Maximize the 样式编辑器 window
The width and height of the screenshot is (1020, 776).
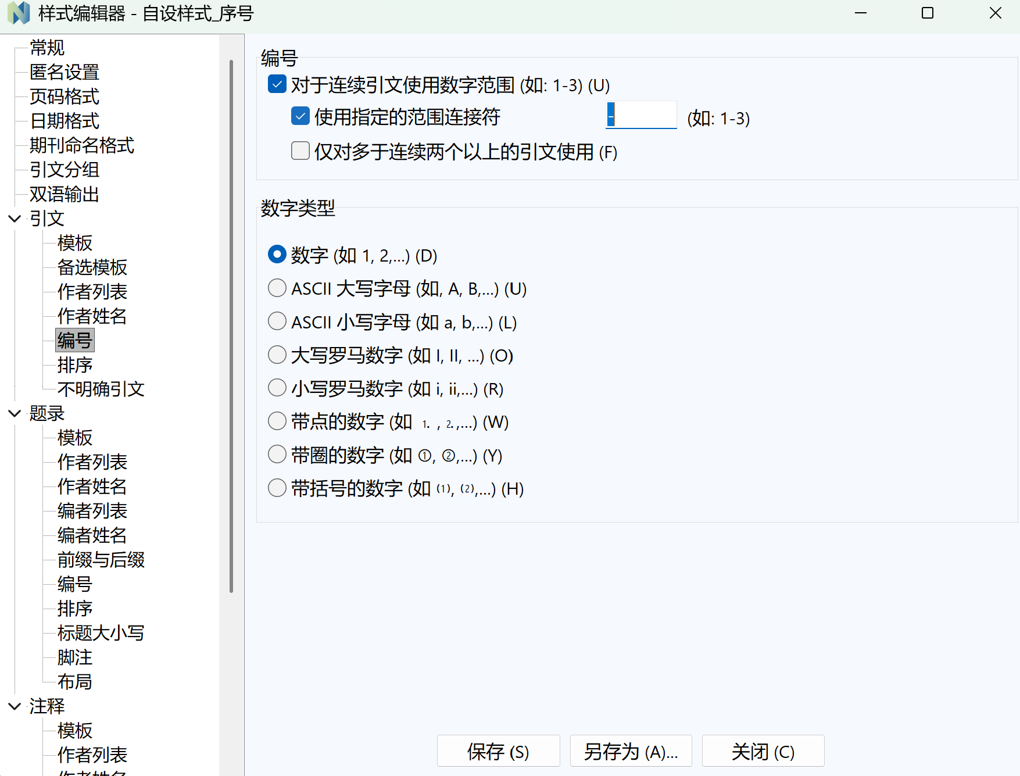coord(928,13)
